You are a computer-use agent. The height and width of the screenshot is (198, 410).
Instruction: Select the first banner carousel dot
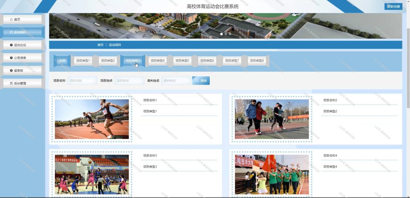tap(221, 34)
